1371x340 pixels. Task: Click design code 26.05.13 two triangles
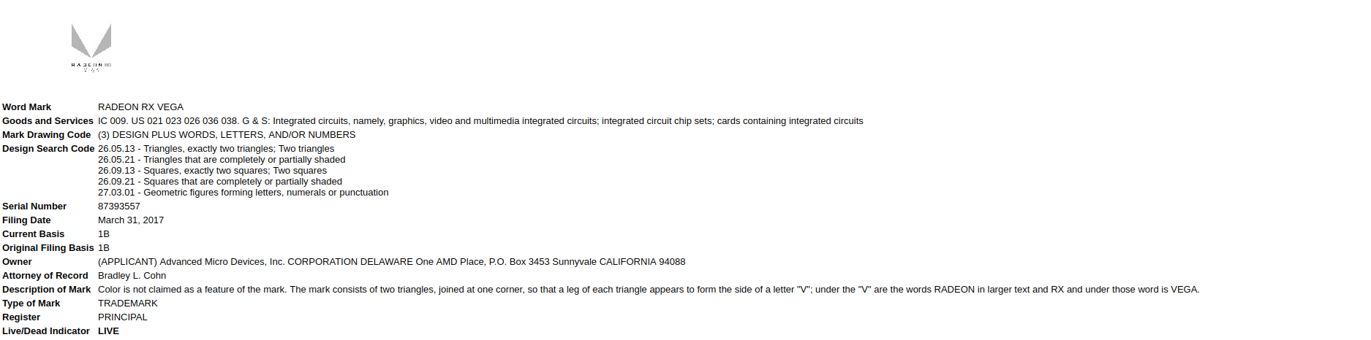(216, 149)
